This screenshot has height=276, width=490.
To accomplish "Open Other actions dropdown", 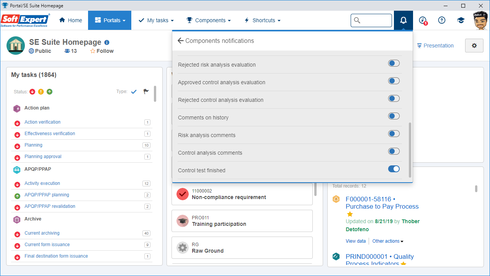I will [x=388, y=241].
